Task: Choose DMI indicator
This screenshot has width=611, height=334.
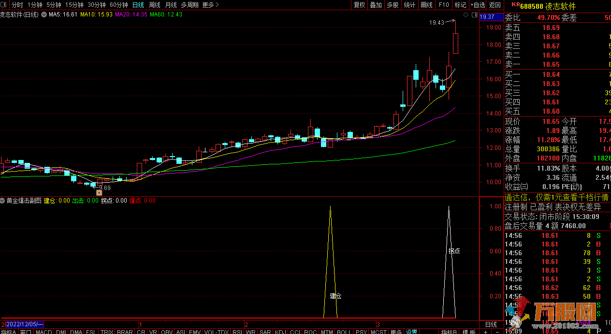Action: click(61, 331)
